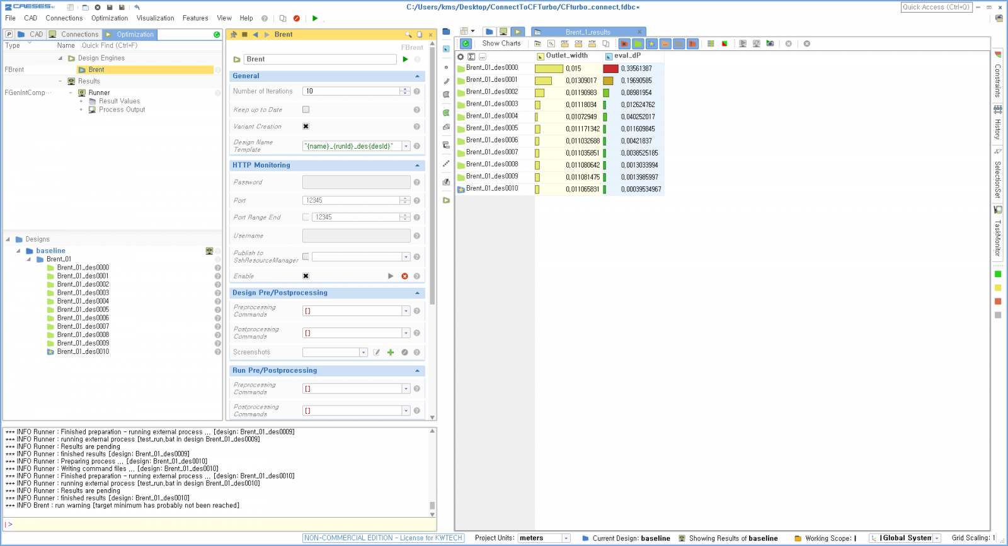
Task: Click the Show Charts button
Action: coord(501,43)
